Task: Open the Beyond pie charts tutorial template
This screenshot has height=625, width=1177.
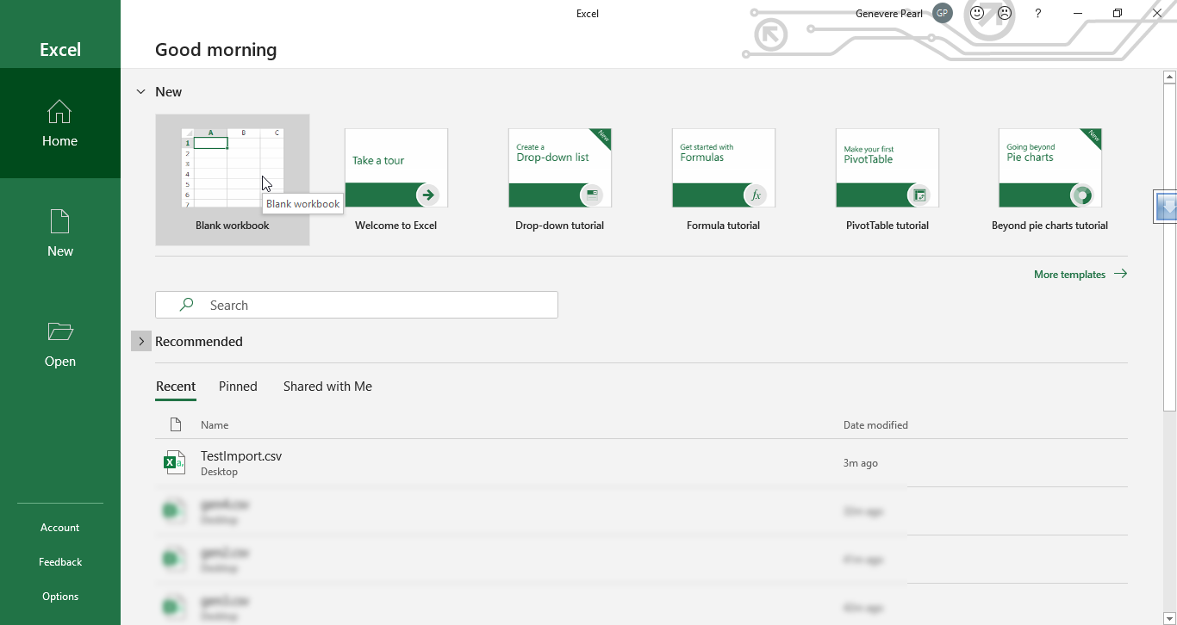Action: tap(1050, 180)
